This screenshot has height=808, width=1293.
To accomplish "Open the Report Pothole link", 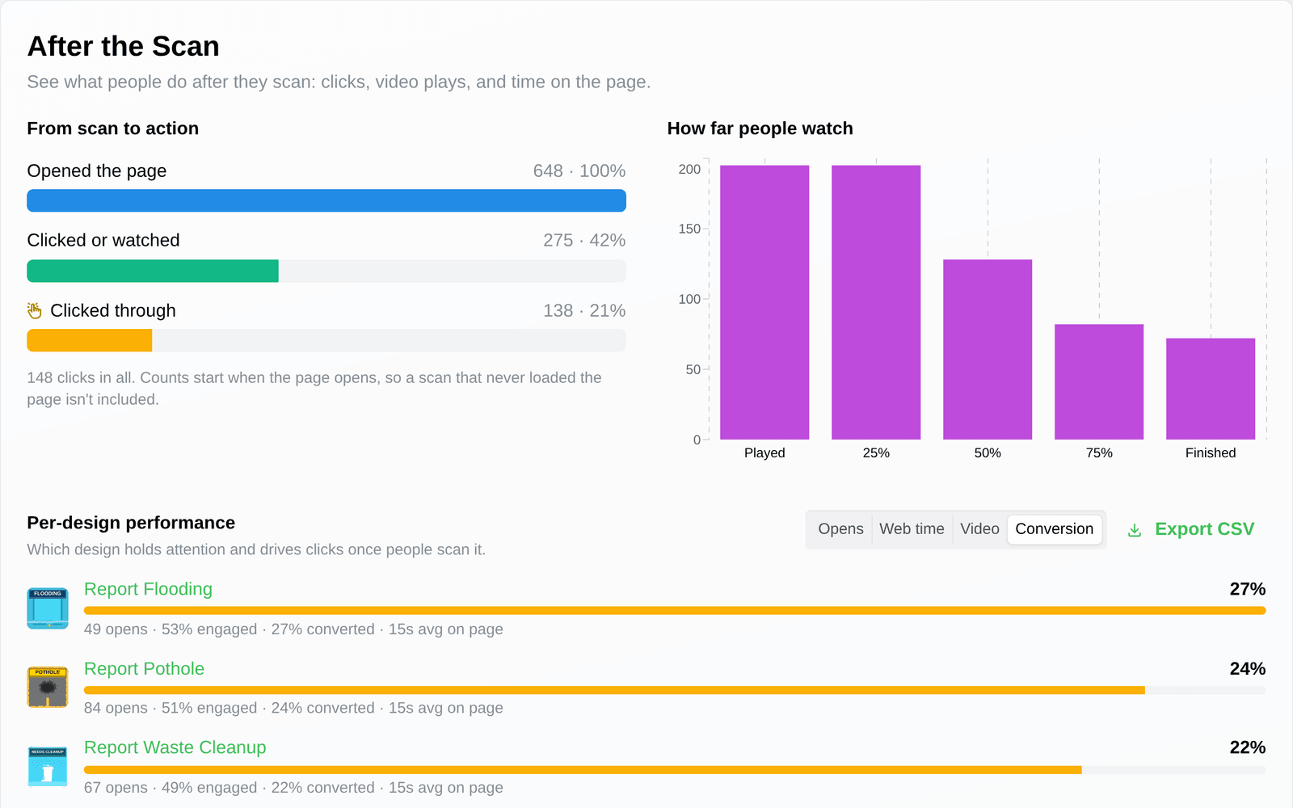I will [144, 669].
